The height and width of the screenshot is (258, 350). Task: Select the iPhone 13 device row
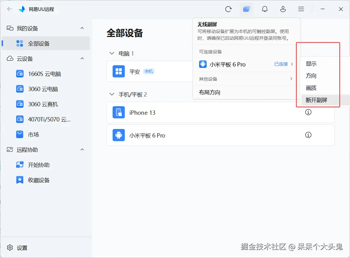tap(221, 112)
